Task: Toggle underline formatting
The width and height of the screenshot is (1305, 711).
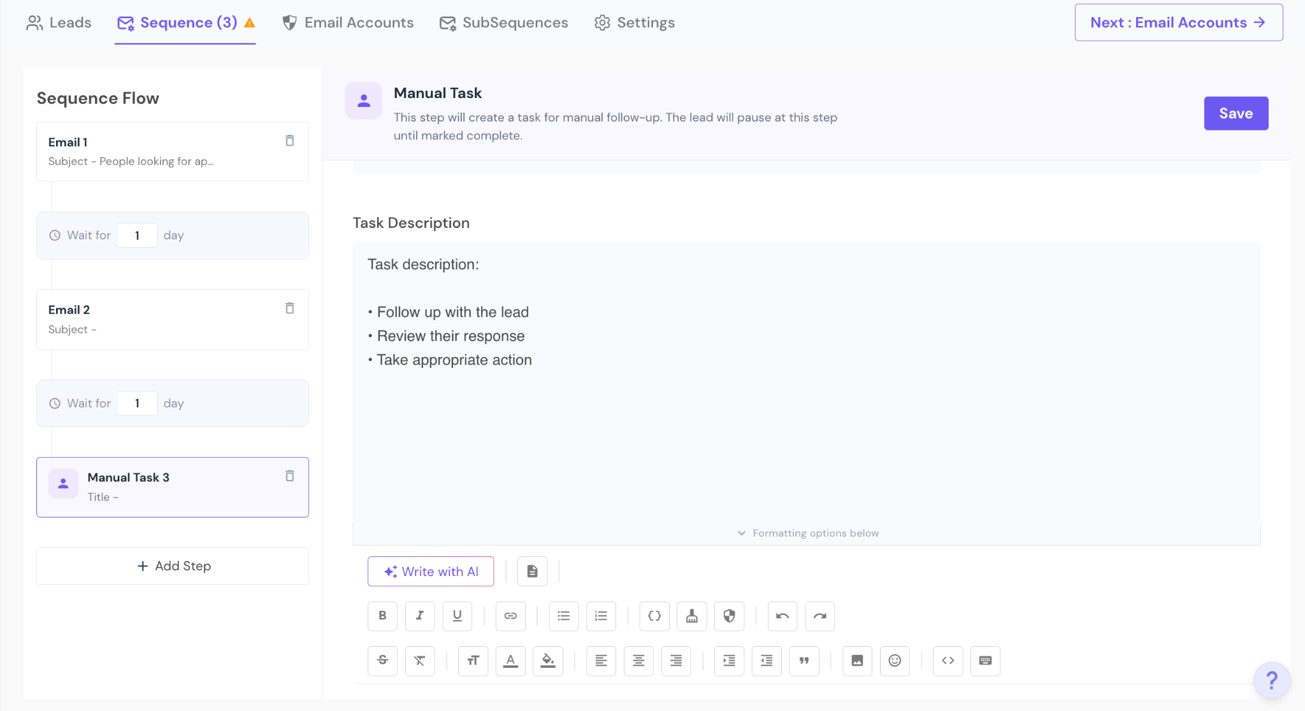Action: click(457, 616)
